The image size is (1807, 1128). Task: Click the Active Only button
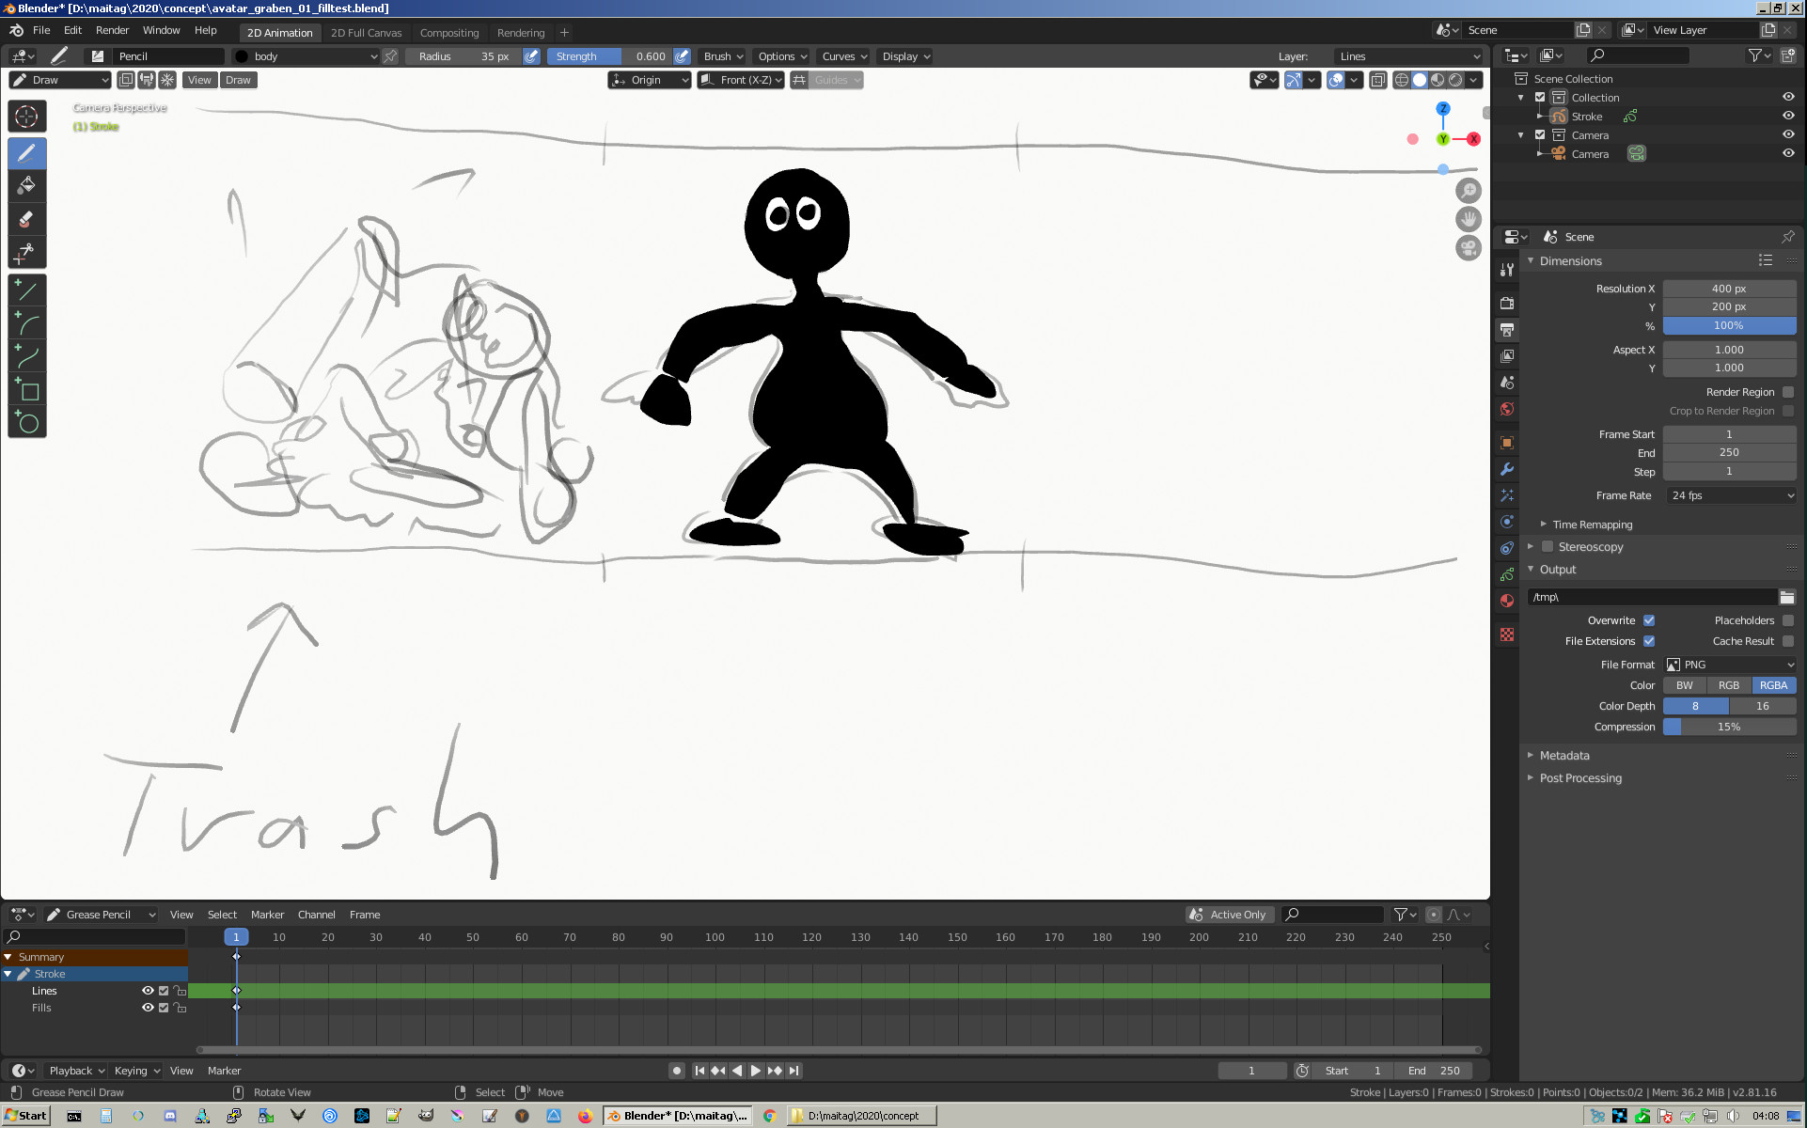[x=1228, y=915]
